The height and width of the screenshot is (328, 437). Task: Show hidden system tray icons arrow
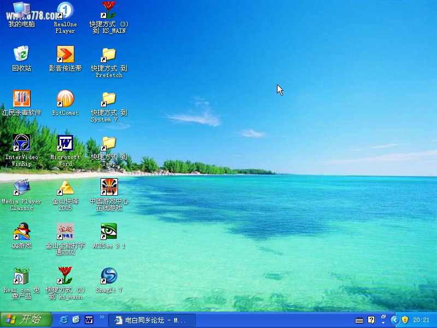tap(394, 320)
